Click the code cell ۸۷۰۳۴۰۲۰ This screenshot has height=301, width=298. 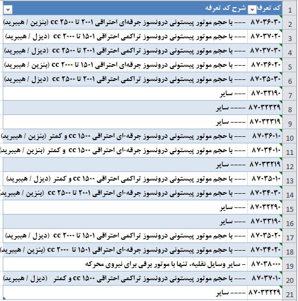(265, 250)
